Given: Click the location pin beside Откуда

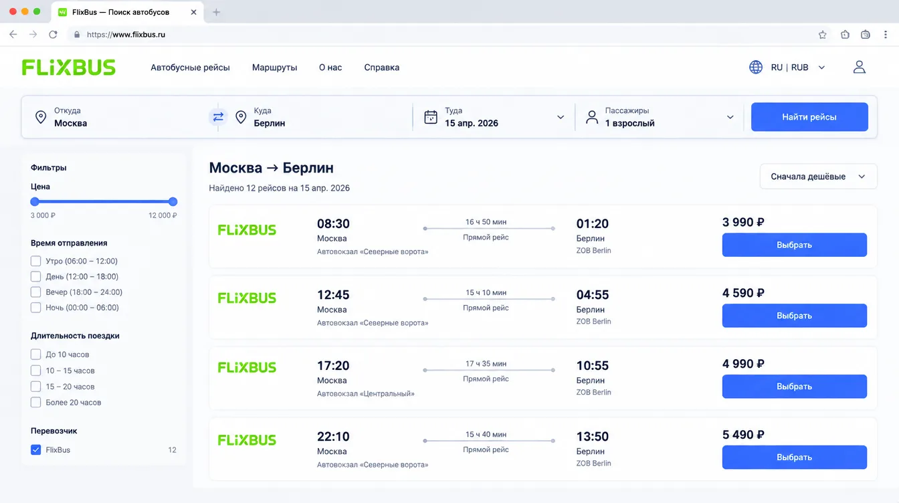Looking at the screenshot, I should pos(41,117).
